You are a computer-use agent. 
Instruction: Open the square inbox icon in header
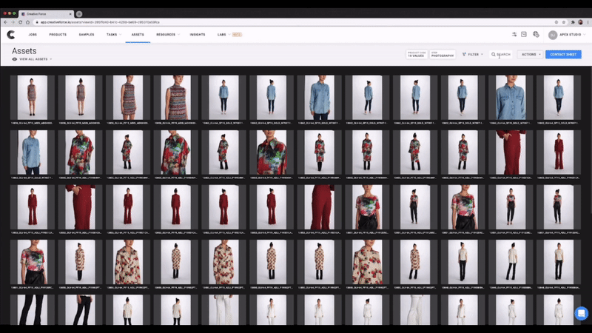[524, 34]
